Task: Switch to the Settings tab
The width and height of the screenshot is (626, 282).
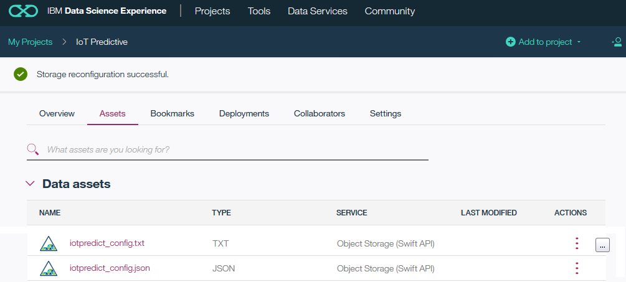Action: click(386, 113)
